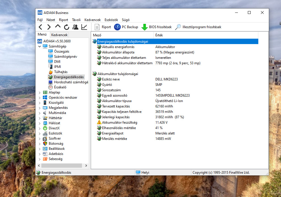Screen dimensions: 281x197
Task: Select the DMI tree item
Action: coord(57,62)
